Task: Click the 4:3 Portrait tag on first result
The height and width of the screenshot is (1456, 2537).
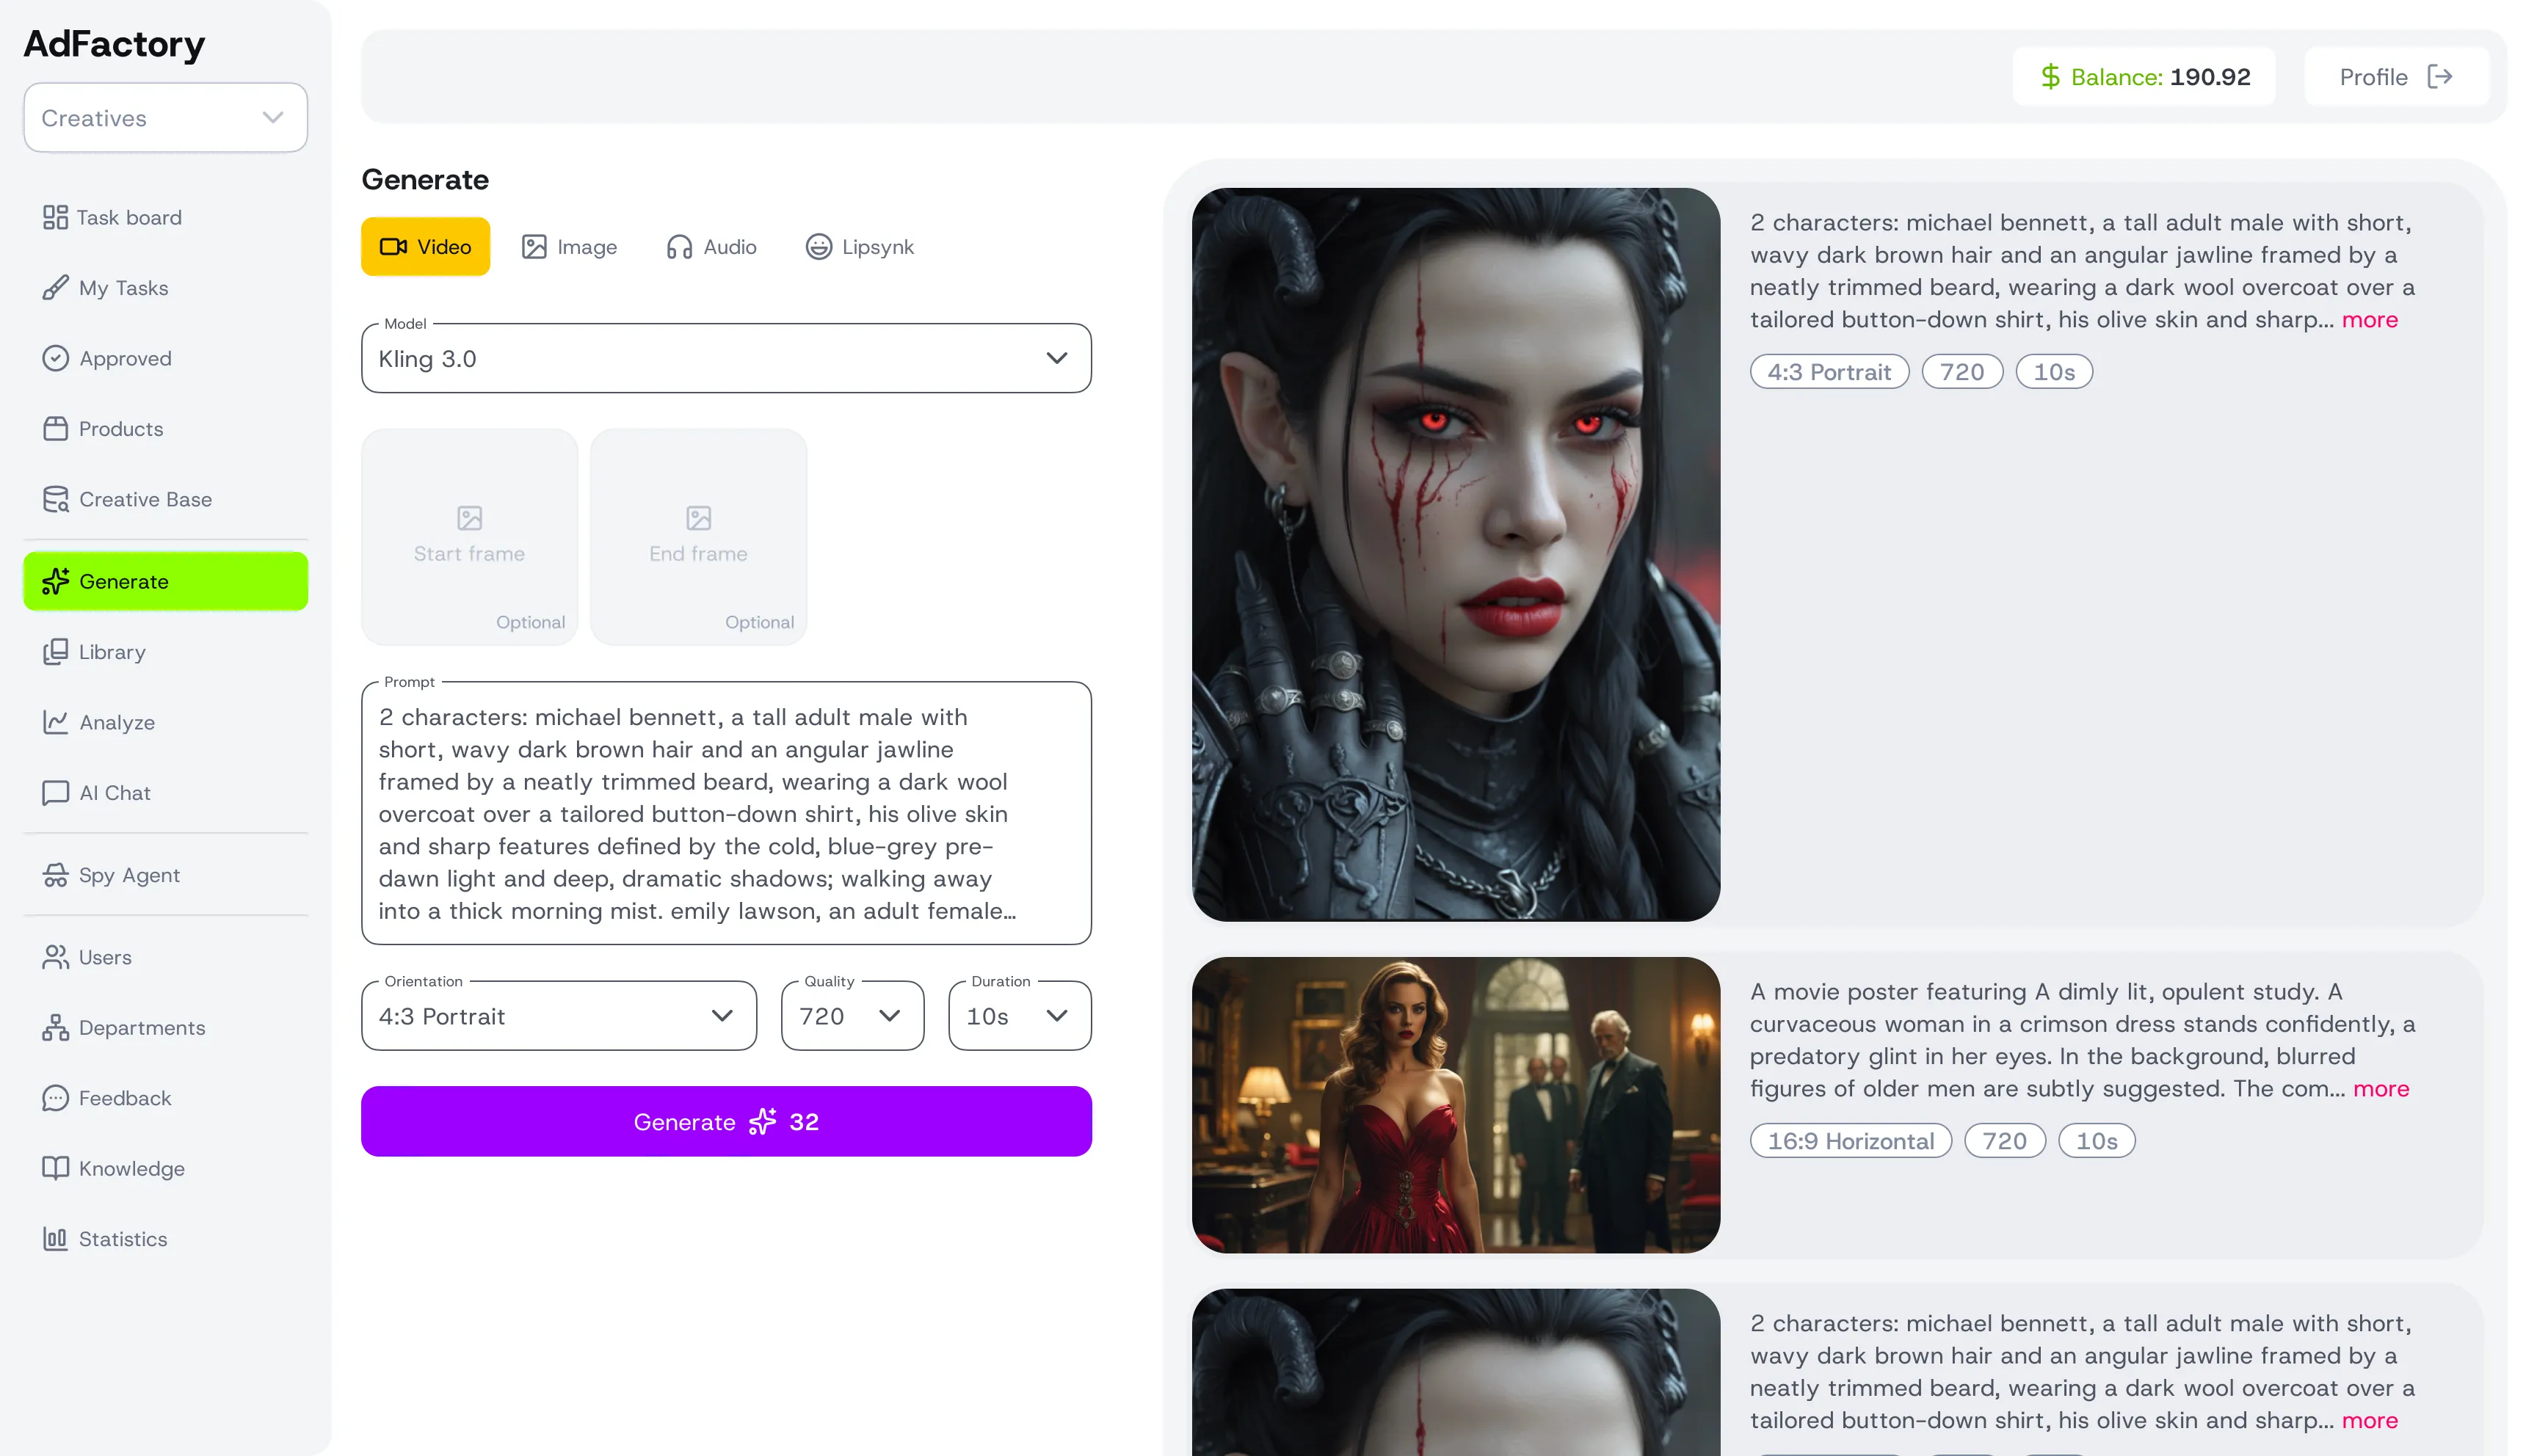Action: [x=1829, y=372]
